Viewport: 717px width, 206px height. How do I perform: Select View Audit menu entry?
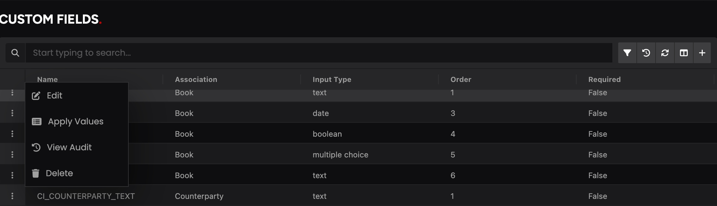69,147
